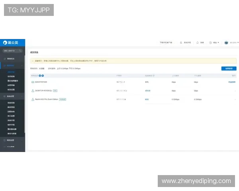
Task: Click the lock icon for system upgrade
Action: click(x=181, y=42)
